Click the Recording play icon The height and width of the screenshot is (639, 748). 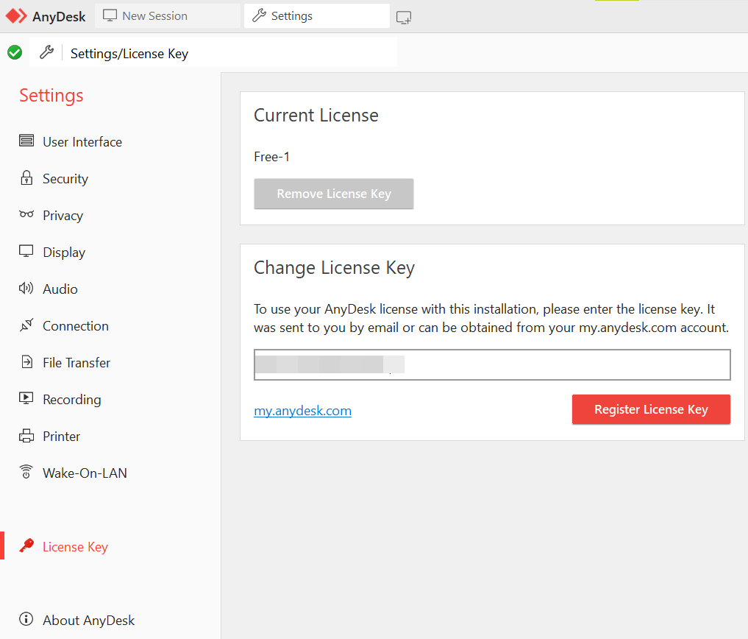26,399
